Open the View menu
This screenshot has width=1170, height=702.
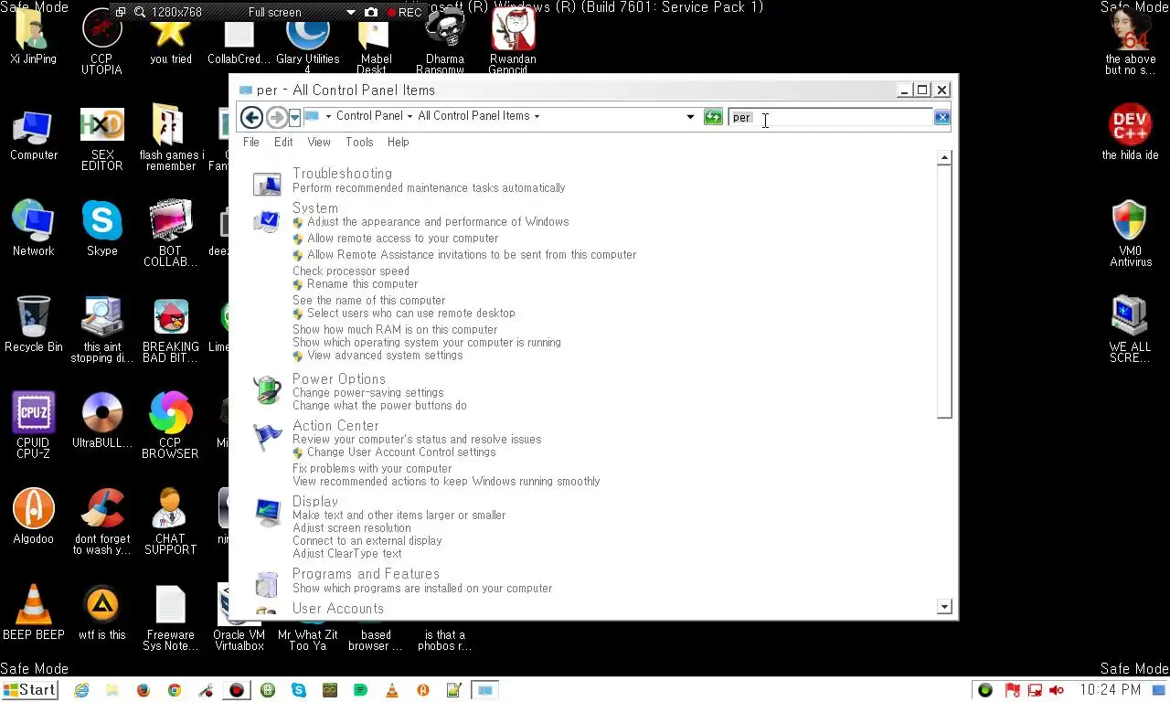(x=319, y=142)
